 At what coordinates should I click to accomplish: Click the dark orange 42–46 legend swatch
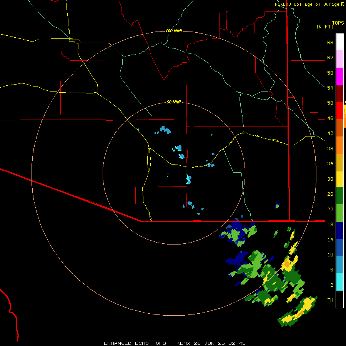click(x=339, y=128)
